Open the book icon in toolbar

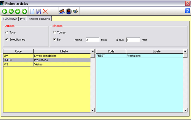(x=75, y=11)
